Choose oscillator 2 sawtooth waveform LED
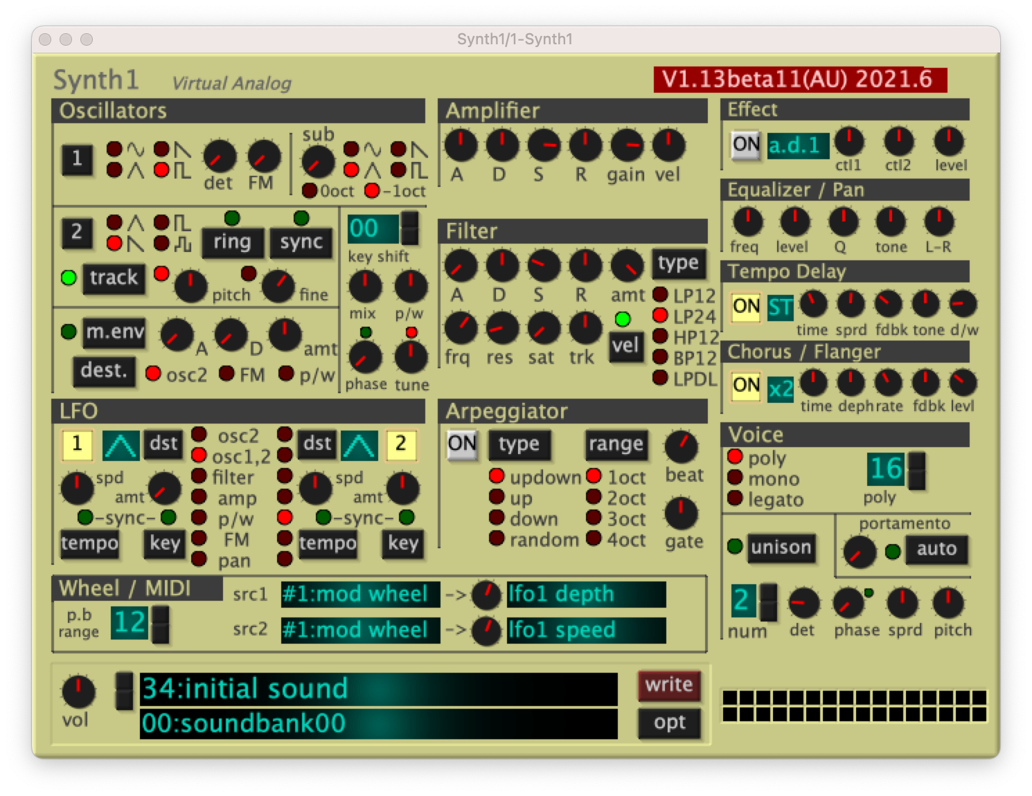The height and width of the screenshot is (796, 1032). pos(114,243)
